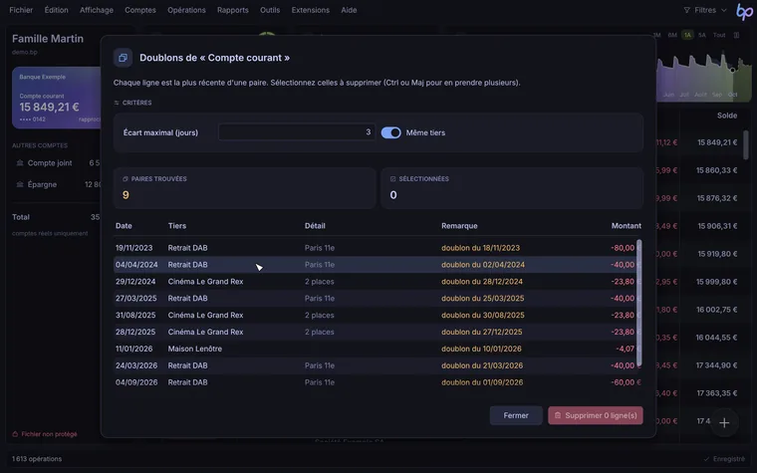The image size is (757, 473).
Task: Expand the Filtres dropdown
Action: point(705,10)
